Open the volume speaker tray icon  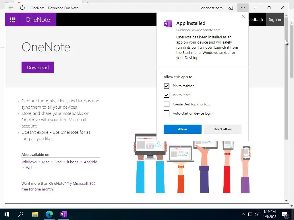click(x=257, y=214)
